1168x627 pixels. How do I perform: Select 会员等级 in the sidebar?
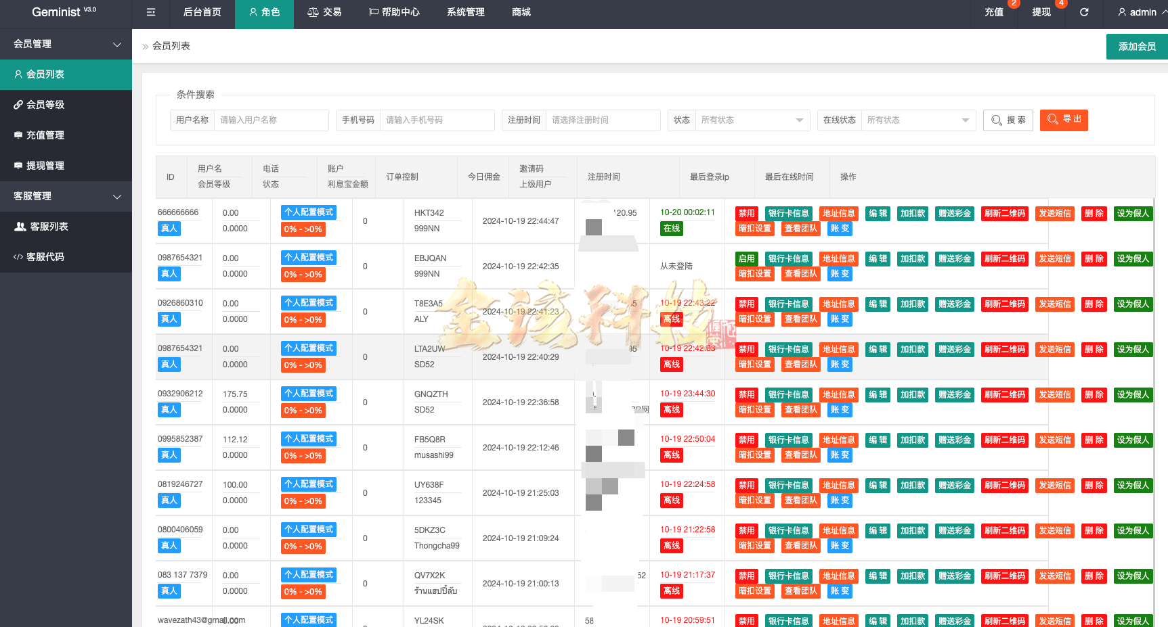click(44, 104)
